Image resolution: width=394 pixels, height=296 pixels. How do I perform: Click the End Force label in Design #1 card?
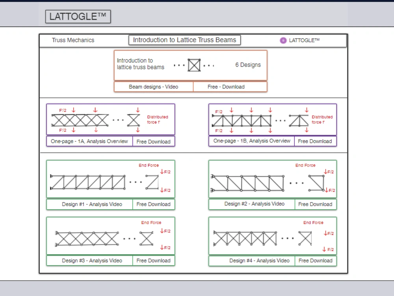(x=149, y=165)
